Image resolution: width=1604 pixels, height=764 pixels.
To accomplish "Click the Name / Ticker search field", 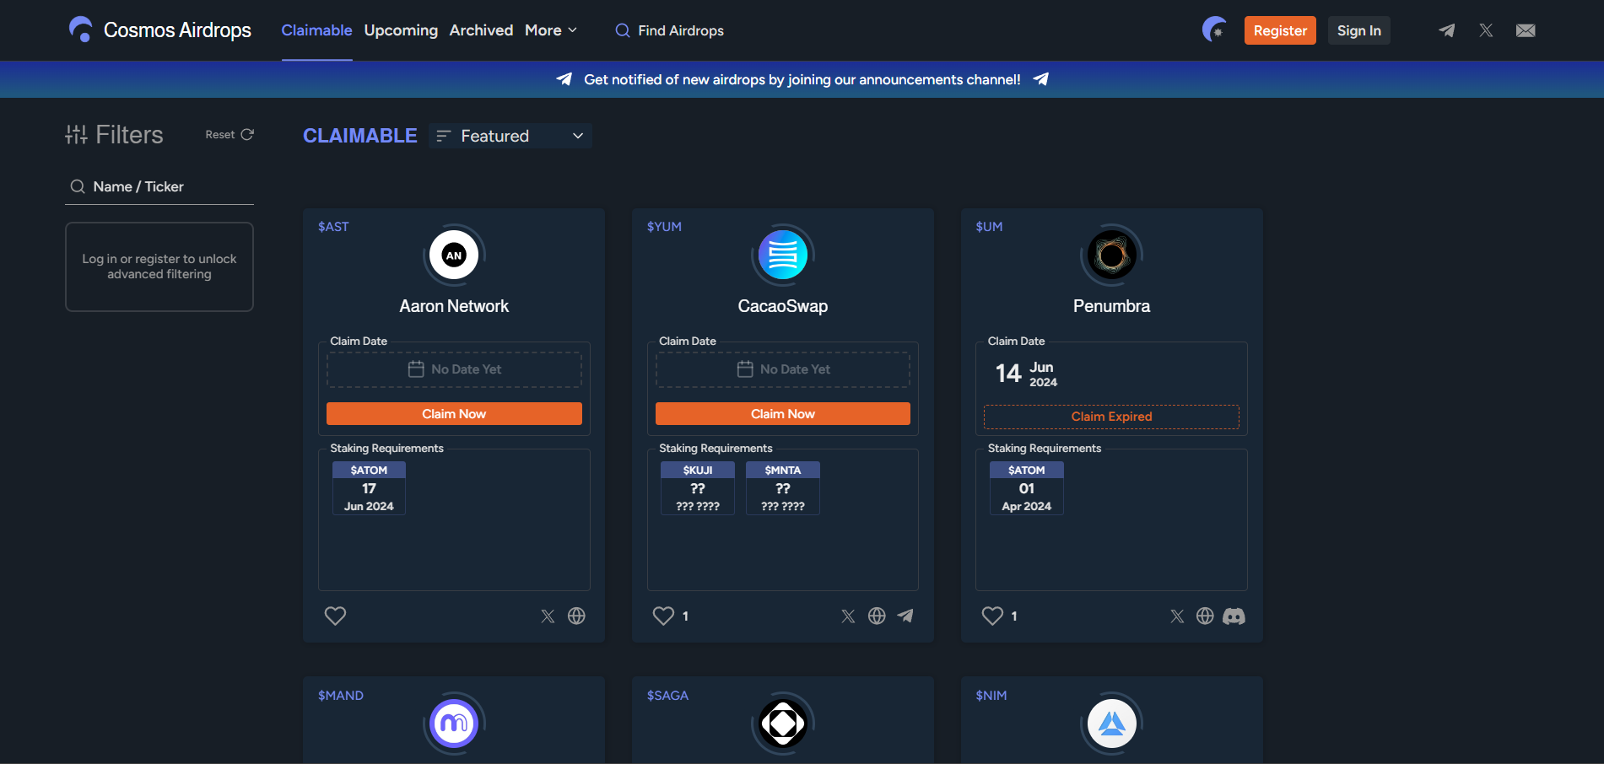I will (x=159, y=186).
